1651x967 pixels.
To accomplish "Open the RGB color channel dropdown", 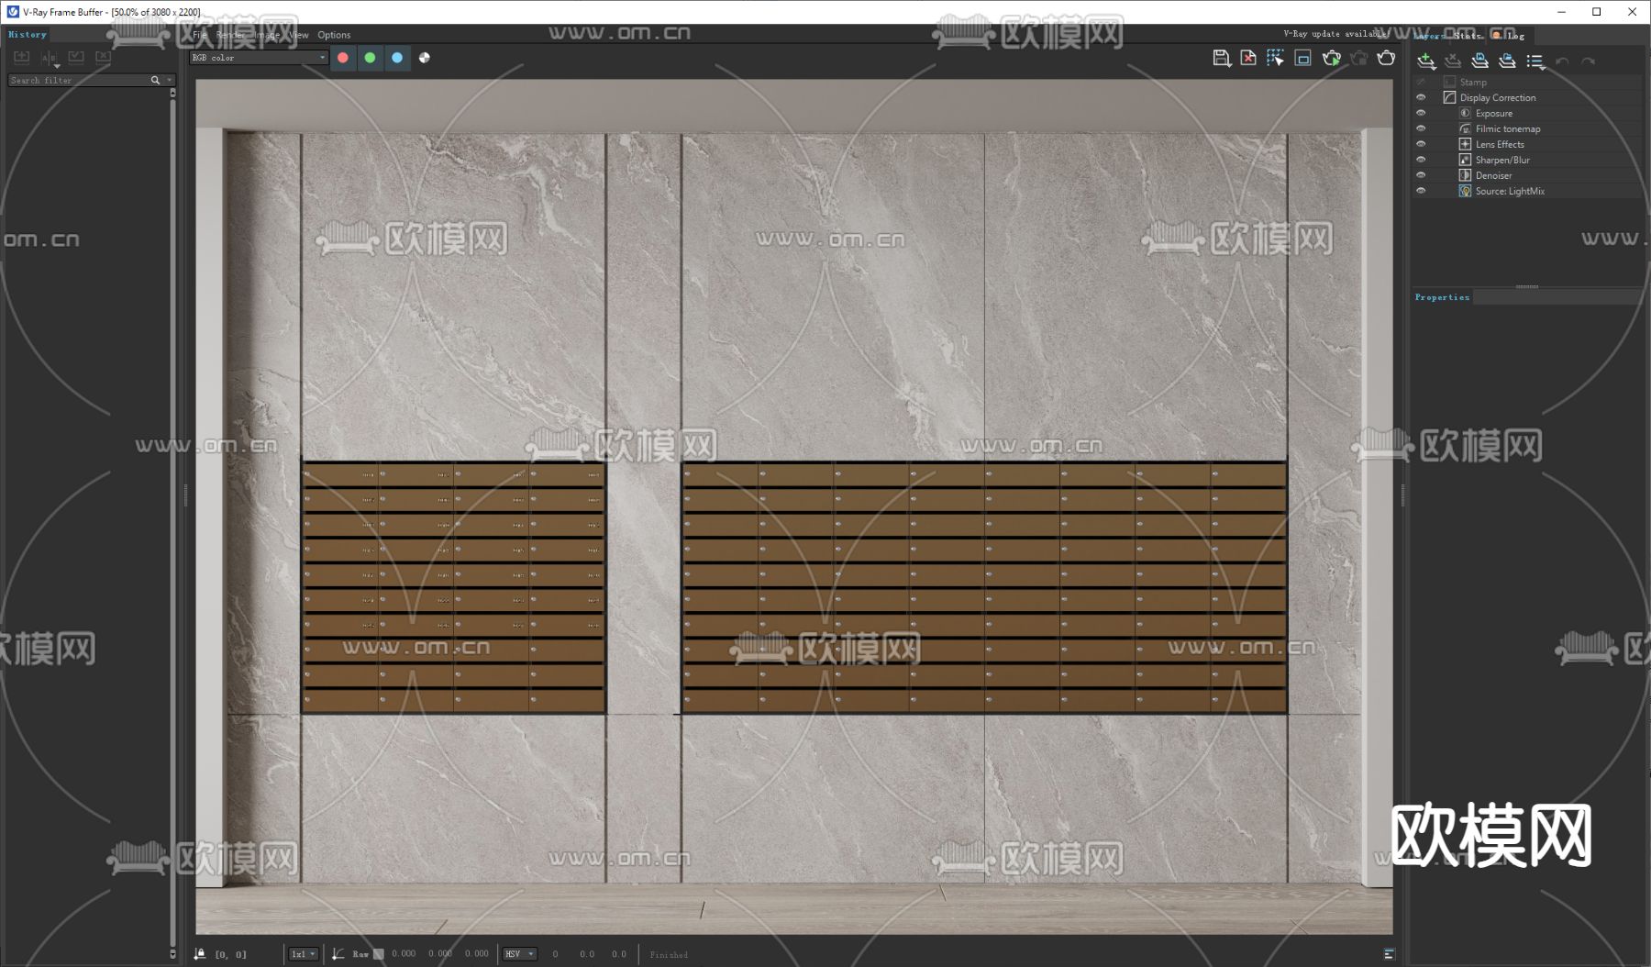I will coord(258,58).
